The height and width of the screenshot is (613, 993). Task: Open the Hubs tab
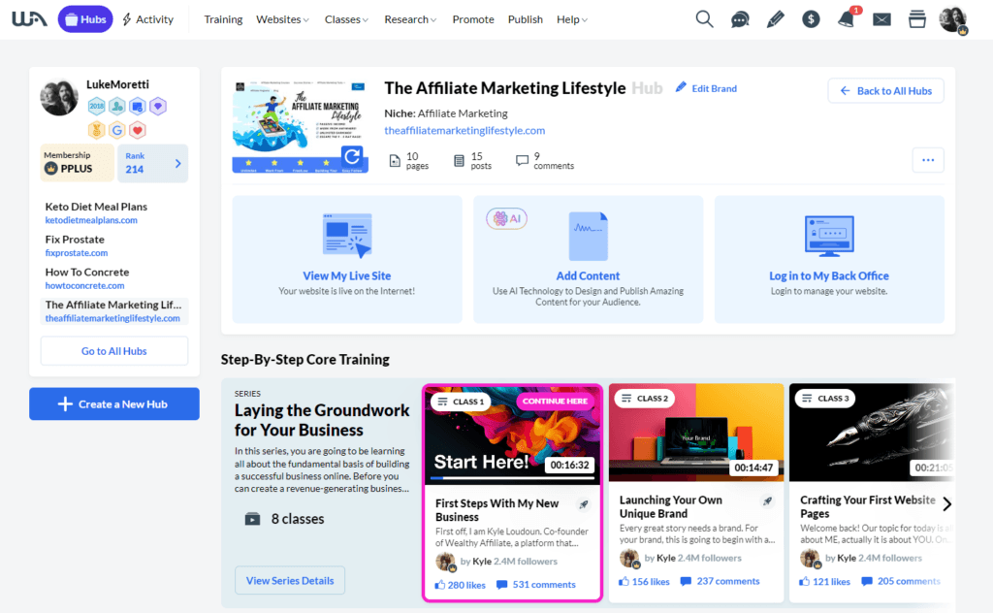[85, 19]
